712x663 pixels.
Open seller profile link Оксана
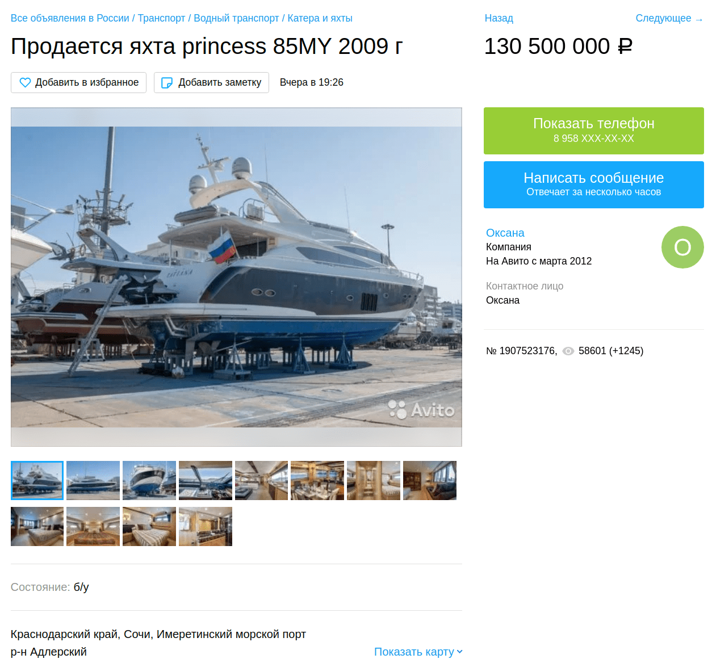coord(505,233)
